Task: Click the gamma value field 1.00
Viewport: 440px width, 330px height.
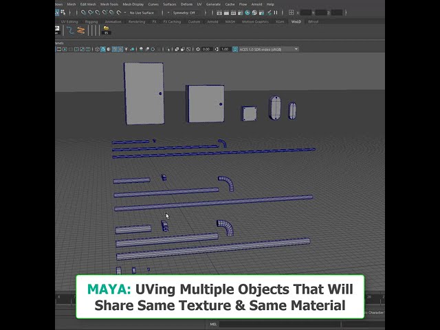Action: click(225, 49)
